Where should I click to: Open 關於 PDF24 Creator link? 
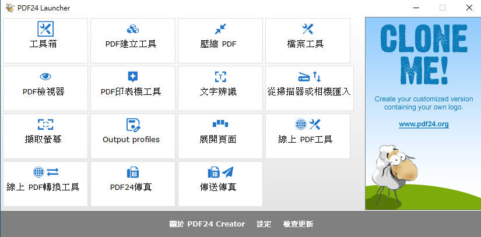(207, 224)
